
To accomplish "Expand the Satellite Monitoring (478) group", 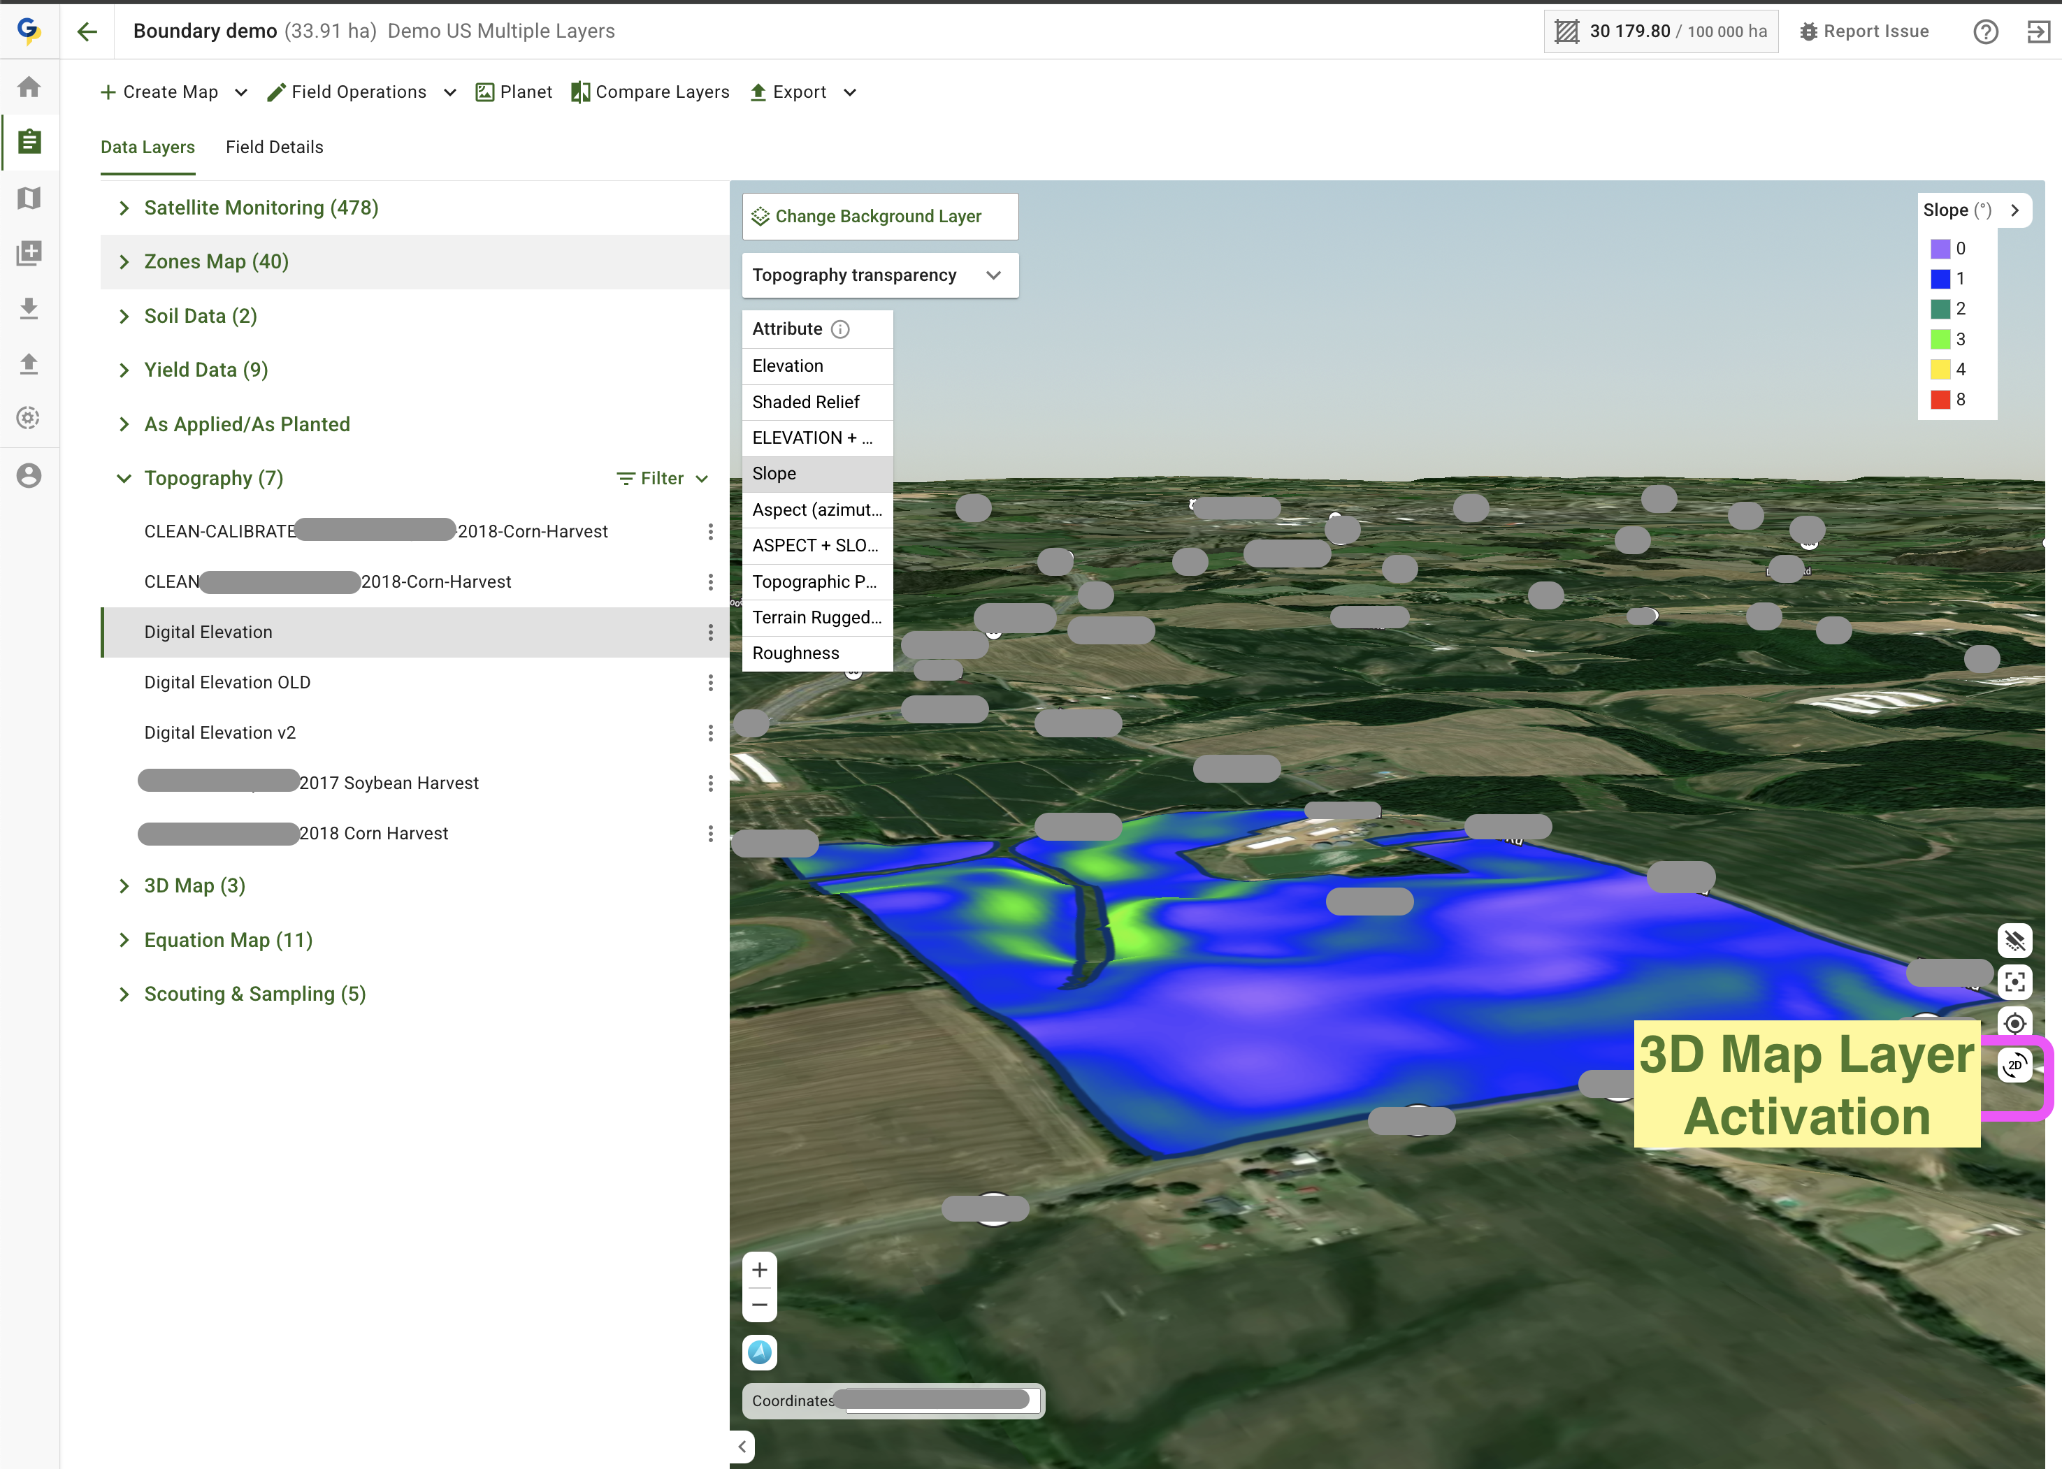I will [124, 208].
